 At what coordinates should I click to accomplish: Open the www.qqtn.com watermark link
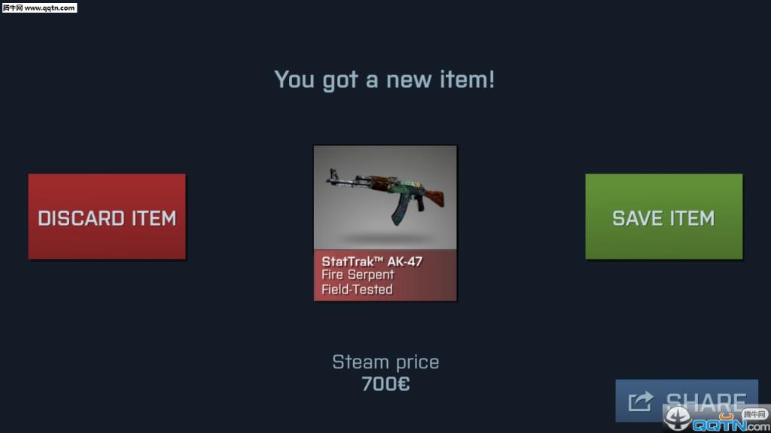click(x=39, y=8)
